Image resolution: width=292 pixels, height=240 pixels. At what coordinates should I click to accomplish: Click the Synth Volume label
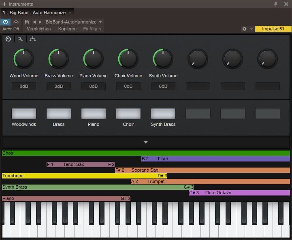(x=163, y=76)
